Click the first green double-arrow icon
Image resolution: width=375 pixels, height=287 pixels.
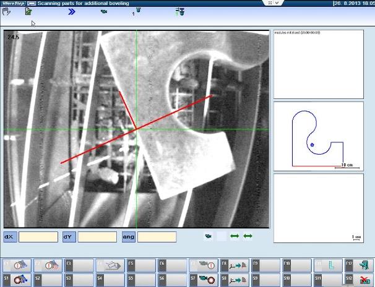pos(235,236)
